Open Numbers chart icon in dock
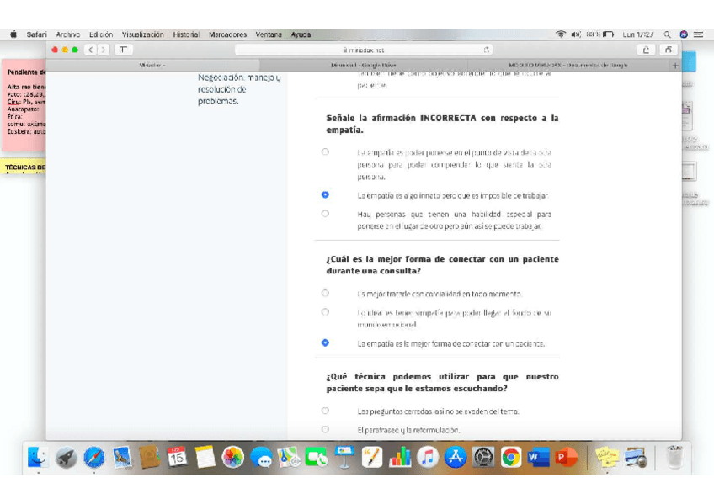Screen dimensions: 714x504 400,457
